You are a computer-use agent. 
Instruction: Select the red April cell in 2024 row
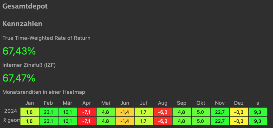point(87,111)
